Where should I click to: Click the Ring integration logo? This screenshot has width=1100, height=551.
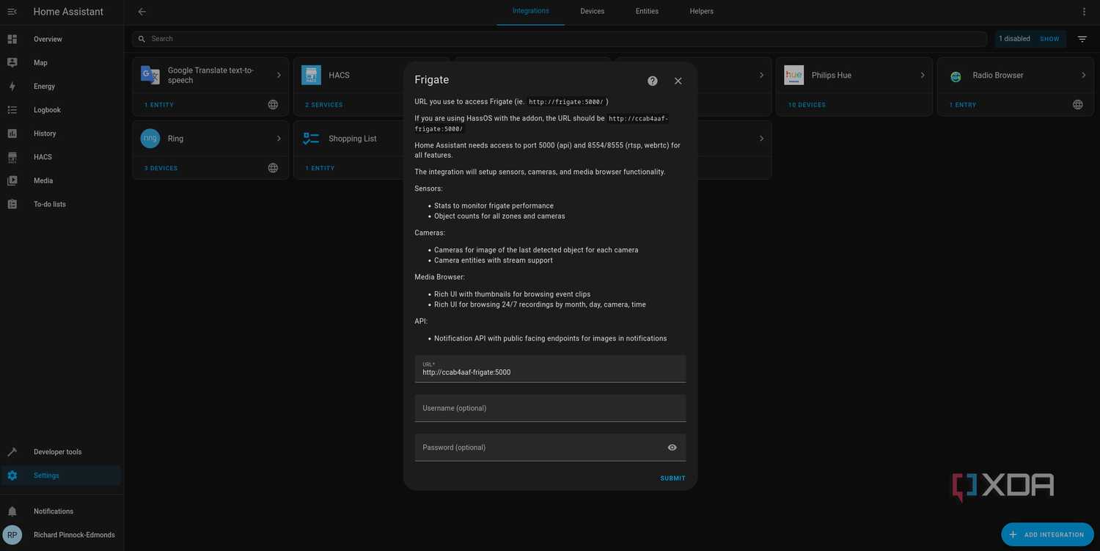click(150, 138)
